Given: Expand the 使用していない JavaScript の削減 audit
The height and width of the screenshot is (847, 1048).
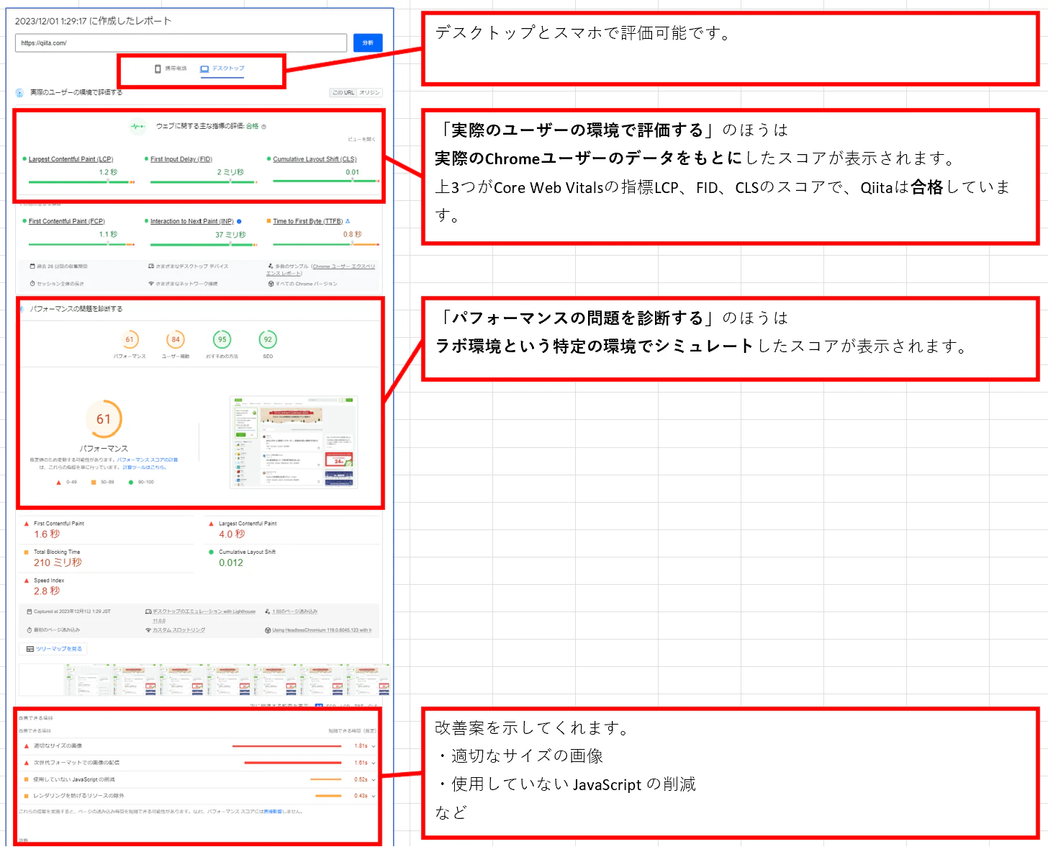Looking at the screenshot, I should 197,779.
